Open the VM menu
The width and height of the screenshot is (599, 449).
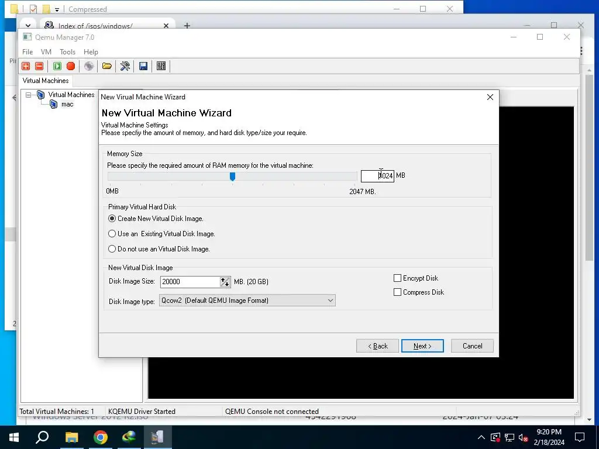point(46,52)
